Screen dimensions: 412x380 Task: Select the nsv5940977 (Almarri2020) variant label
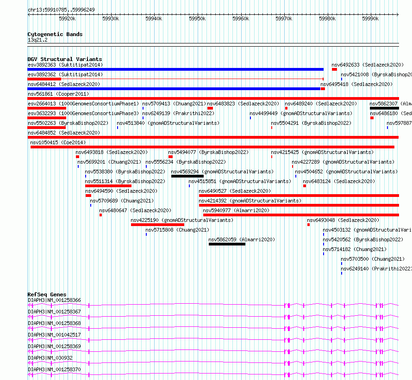[236, 210]
